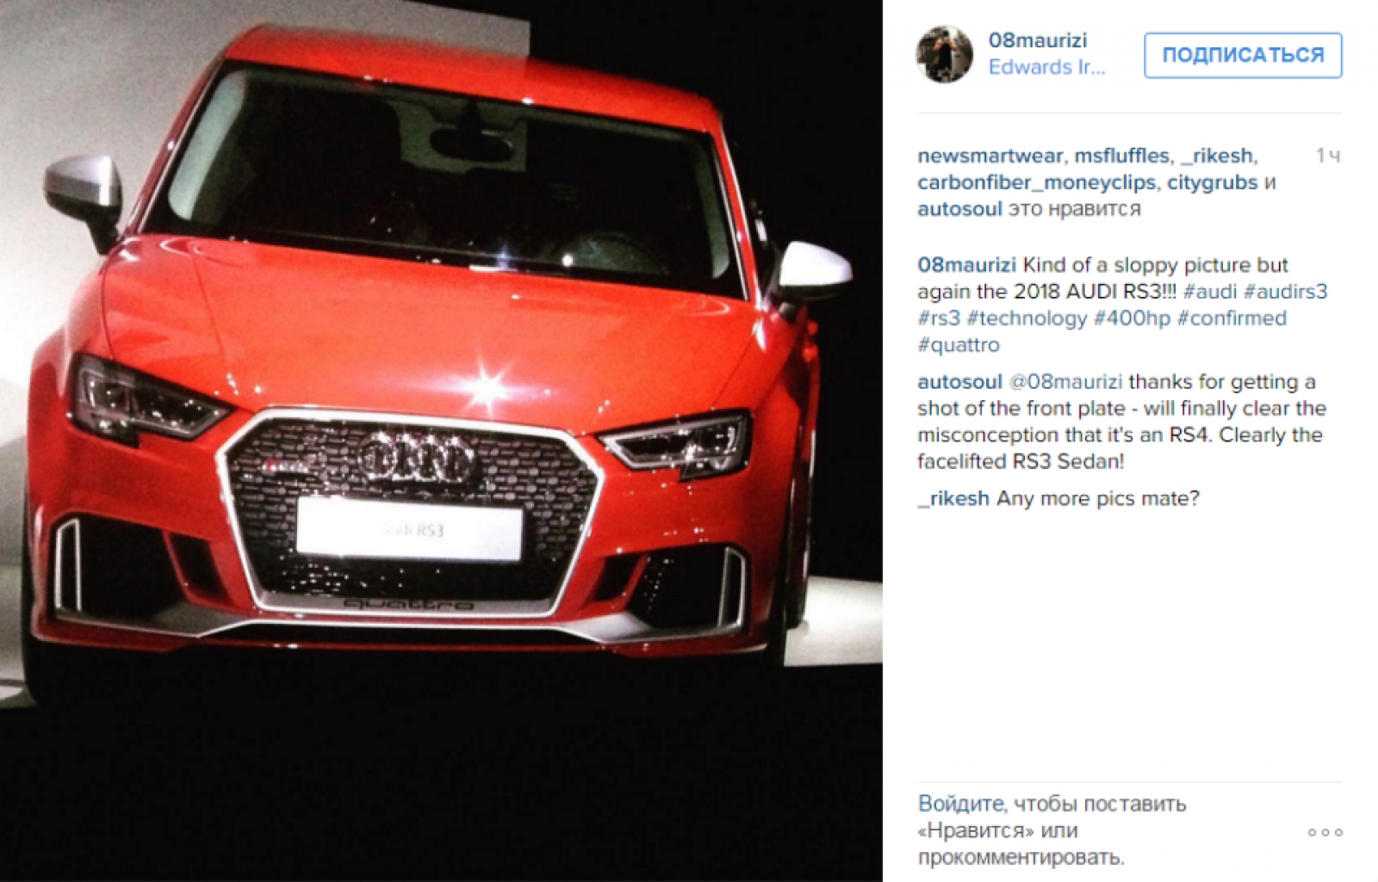Screen dimensions: 1378x882
Task: Click the three-dots more options icon
Action: 1325,832
